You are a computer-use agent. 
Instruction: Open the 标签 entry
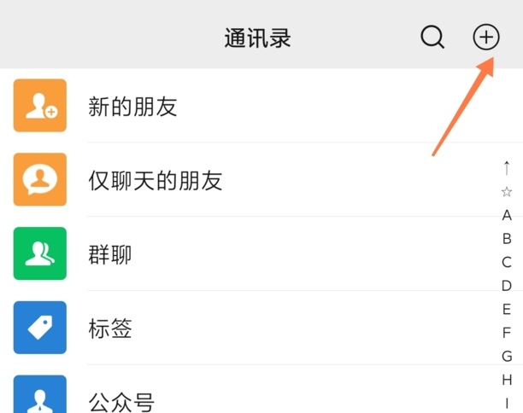(x=261, y=328)
